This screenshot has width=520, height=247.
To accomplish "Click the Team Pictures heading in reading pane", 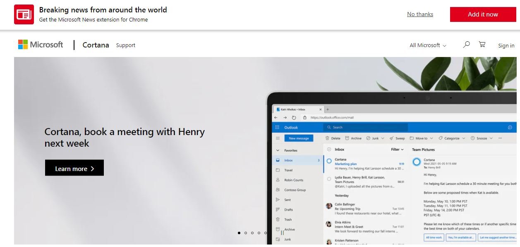I will (x=423, y=150).
